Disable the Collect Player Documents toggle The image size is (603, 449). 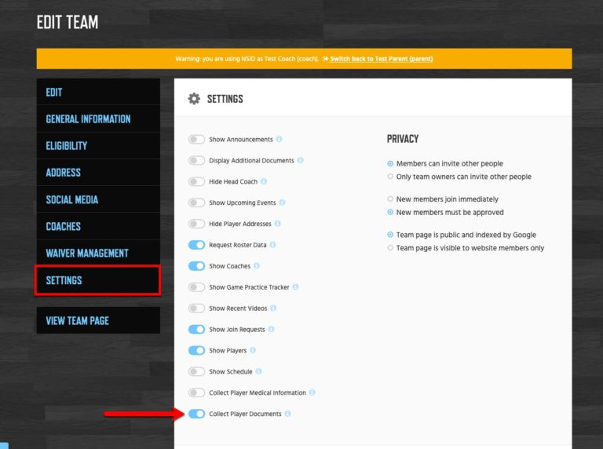(196, 414)
